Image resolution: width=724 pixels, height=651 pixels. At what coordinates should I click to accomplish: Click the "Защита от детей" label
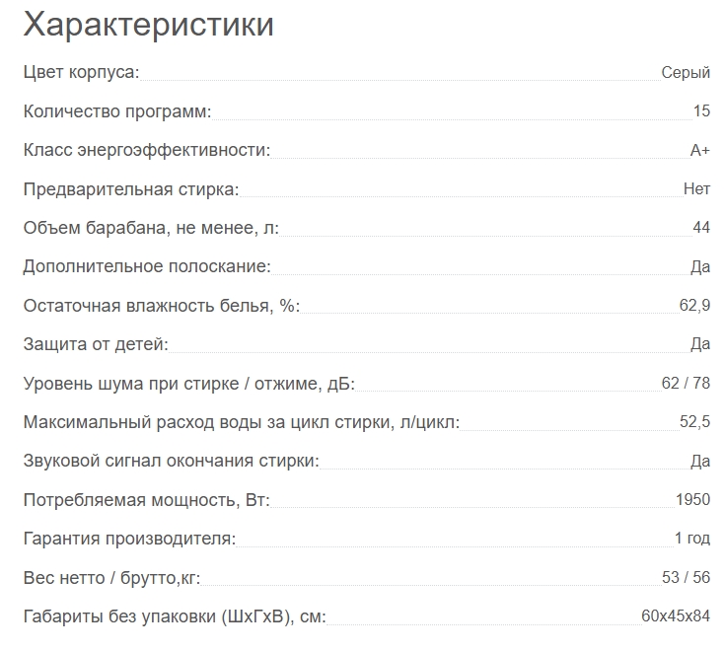(x=96, y=344)
